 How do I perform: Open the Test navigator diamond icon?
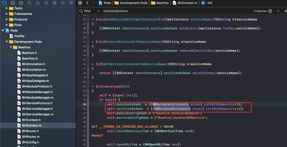coord(46,3)
